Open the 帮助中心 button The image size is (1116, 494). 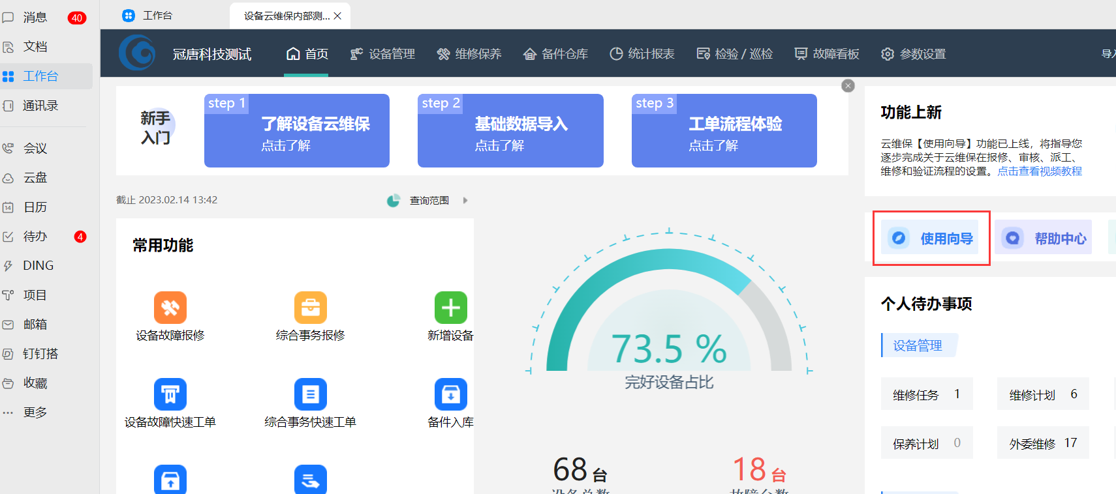click(1044, 238)
